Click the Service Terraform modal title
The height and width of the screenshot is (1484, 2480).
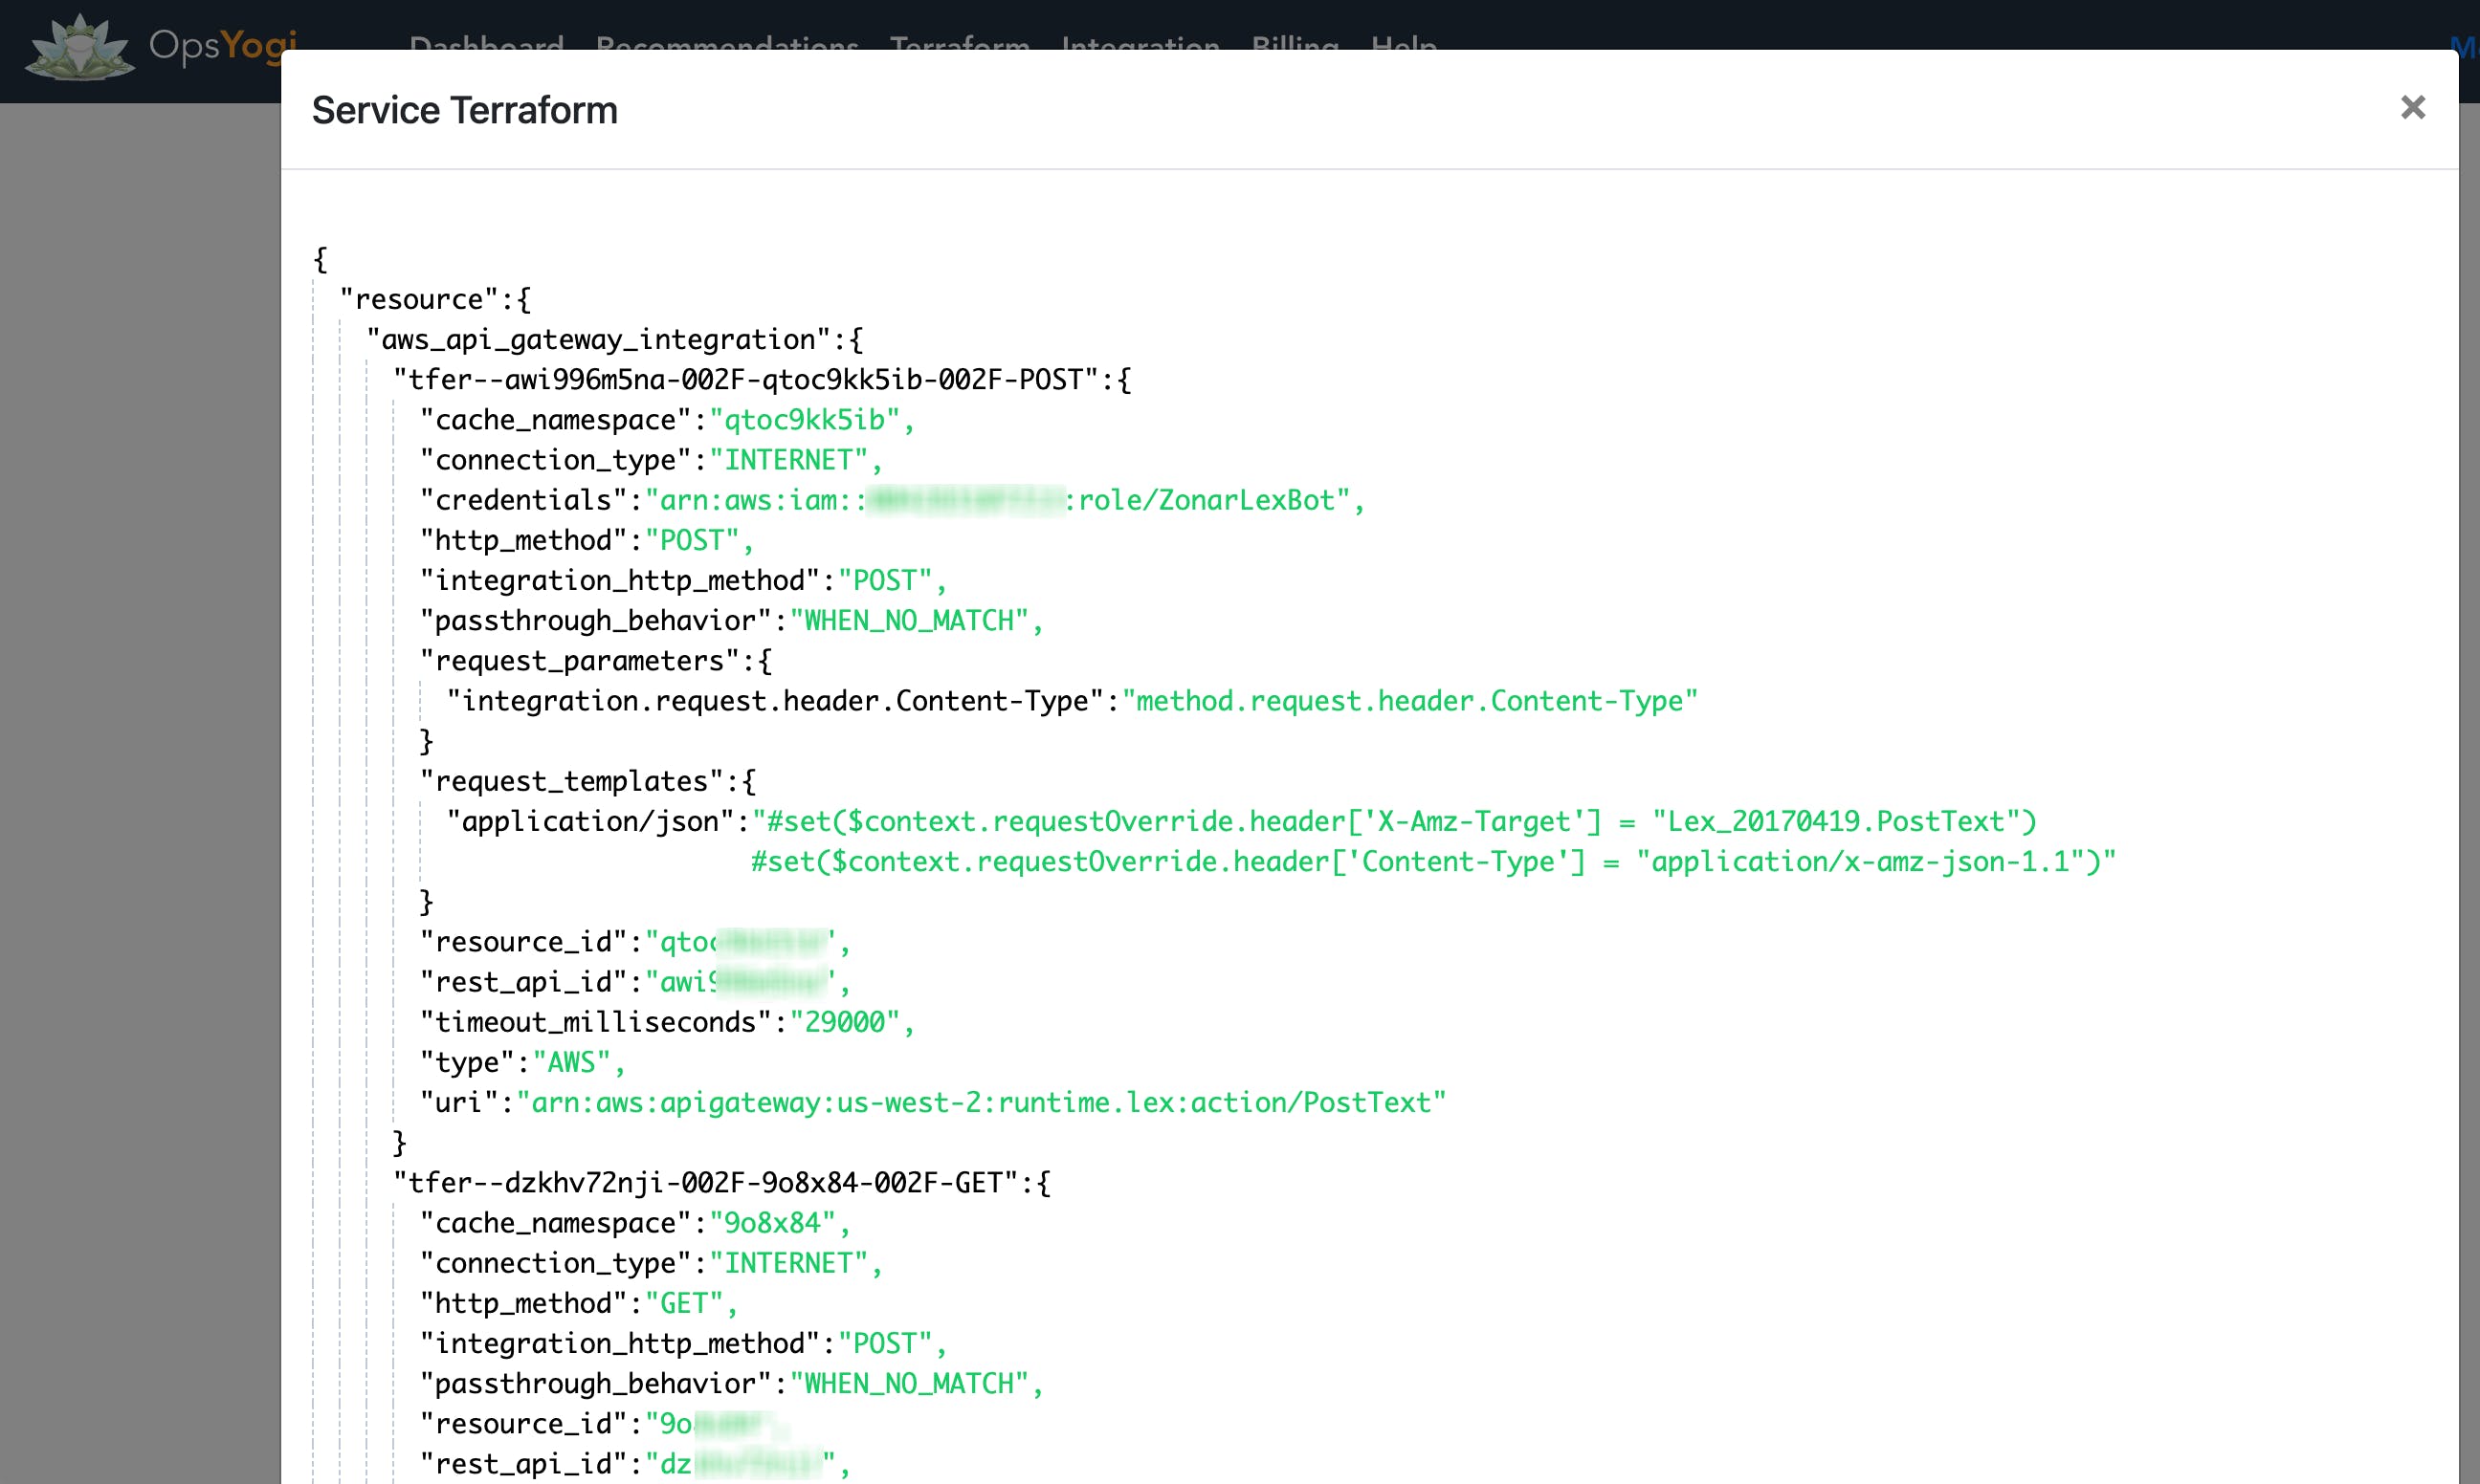(464, 110)
